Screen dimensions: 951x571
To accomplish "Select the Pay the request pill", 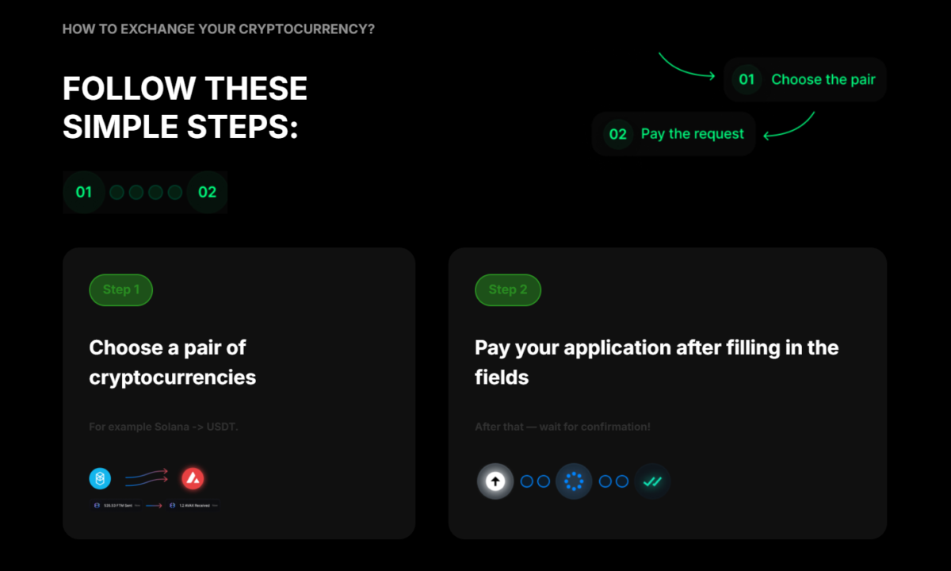I will coord(674,134).
